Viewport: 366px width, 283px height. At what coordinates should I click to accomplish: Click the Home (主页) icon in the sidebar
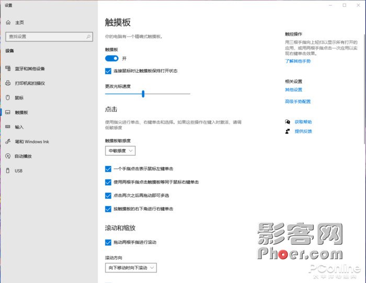(x=8, y=22)
